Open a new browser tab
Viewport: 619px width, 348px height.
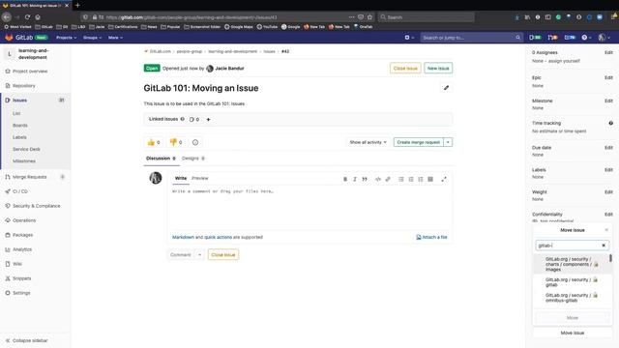[x=77, y=5]
